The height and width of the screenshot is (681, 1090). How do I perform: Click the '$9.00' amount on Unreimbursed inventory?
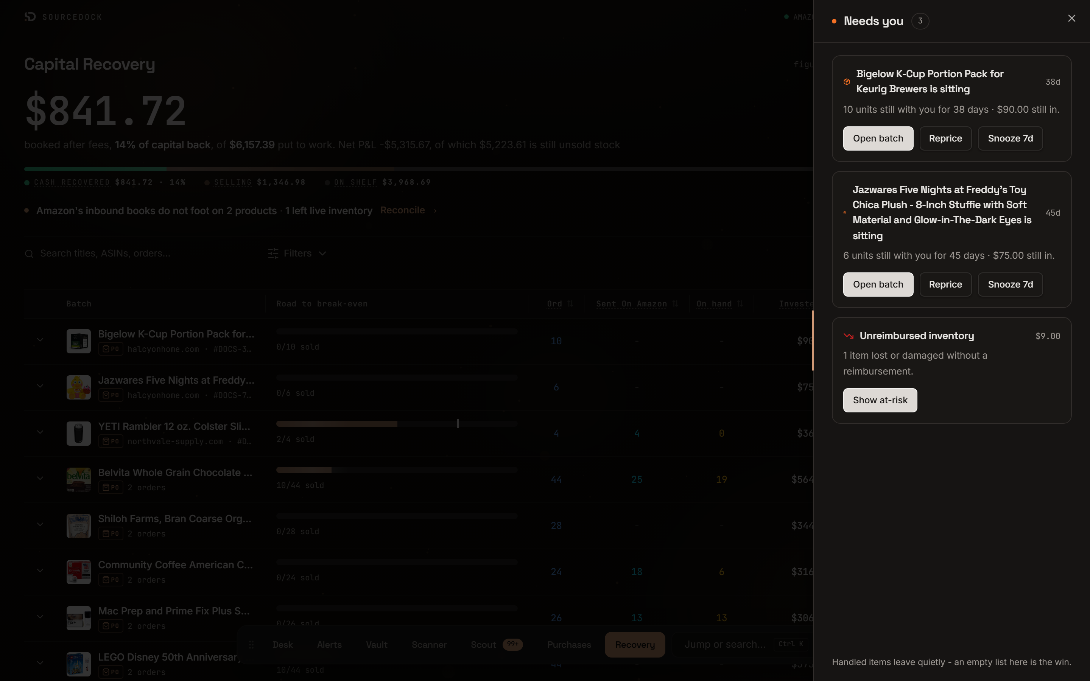click(1048, 336)
